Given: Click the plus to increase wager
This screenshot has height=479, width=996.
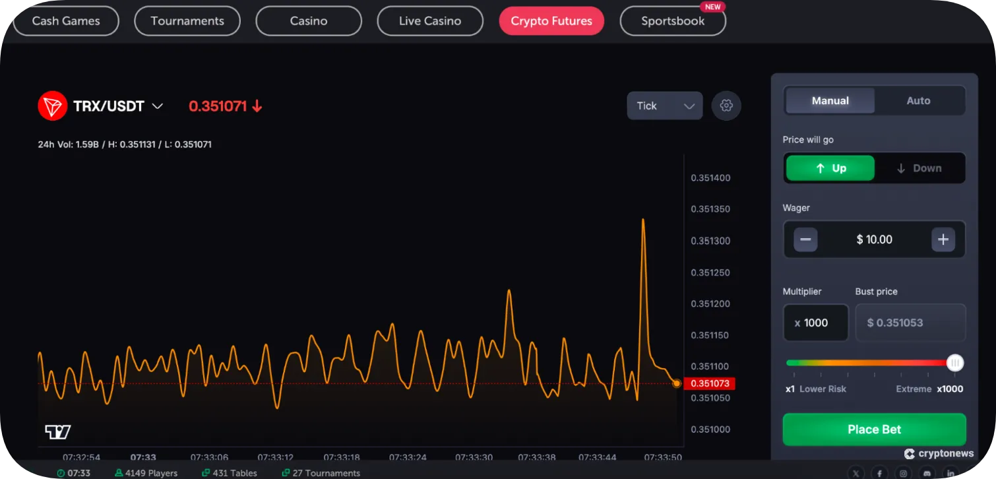Looking at the screenshot, I should click(x=943, y=239).
